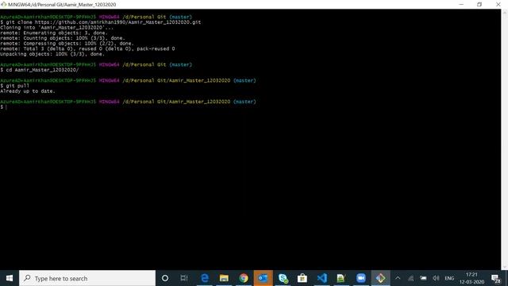Image resolution: width=508 pixels, height=286 pixels.
Task: Open Cortana from the taskbar
Action: click(x=165, y=278)
